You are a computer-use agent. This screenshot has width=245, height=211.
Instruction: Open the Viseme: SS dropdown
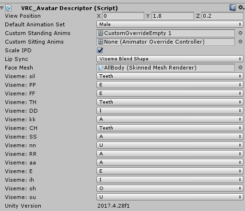click(x=170, y=137)
